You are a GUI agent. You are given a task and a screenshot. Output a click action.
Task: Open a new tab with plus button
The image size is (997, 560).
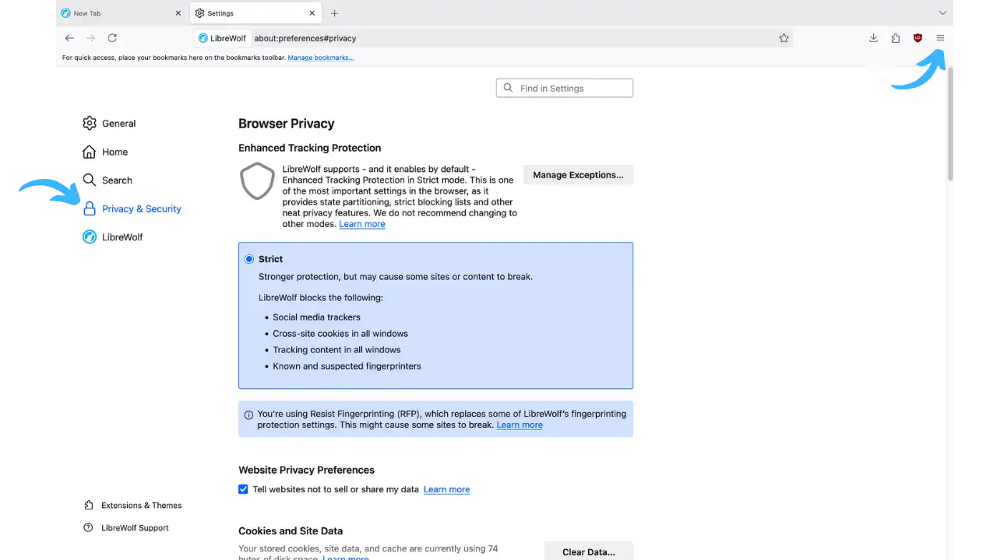point(335,13)
